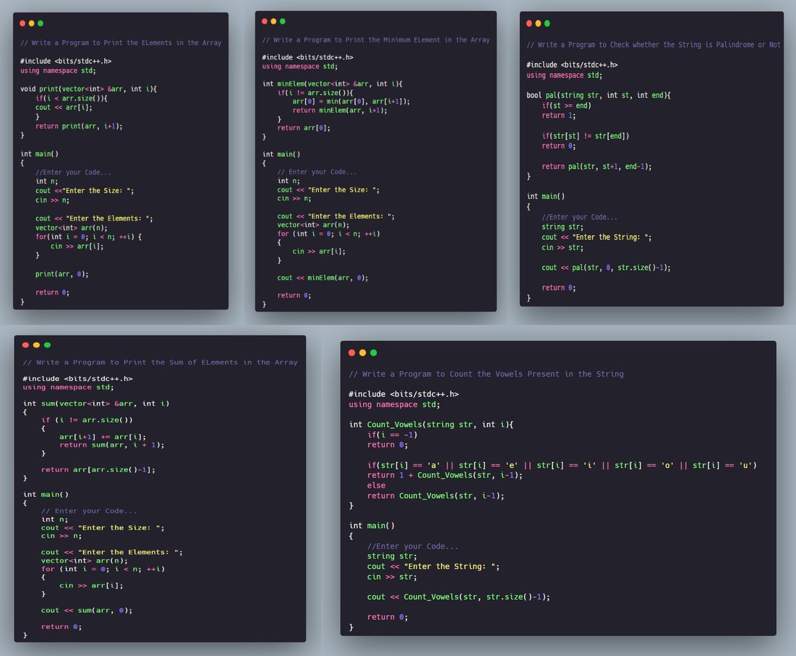Viewport: 796px width, 656px height.
Task: Select the 'return arr[0];' line
Action: pyautogui.click(x=304, y=128)
